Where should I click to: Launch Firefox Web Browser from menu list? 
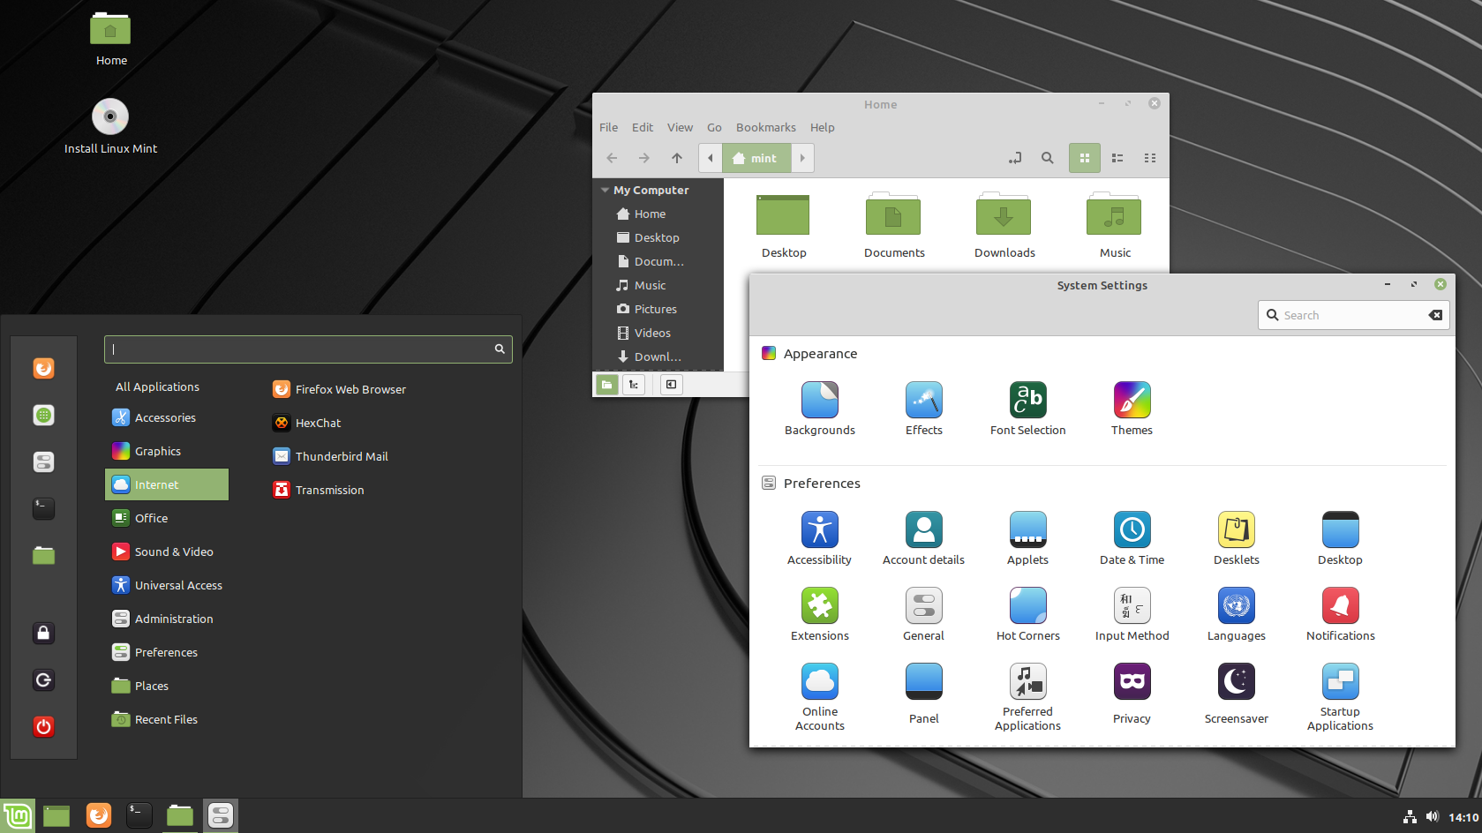tap(340, 389)
